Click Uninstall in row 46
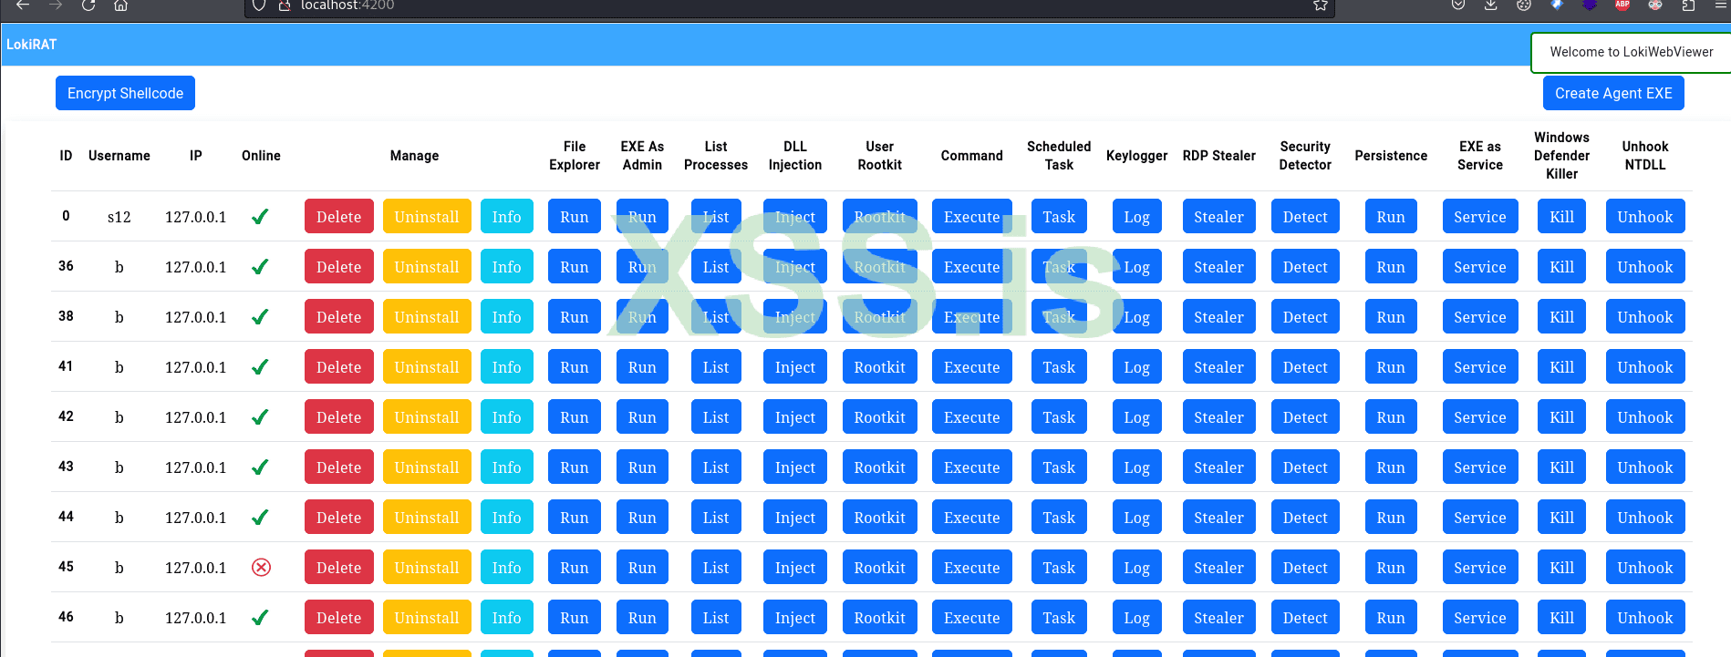 (427, 618)
